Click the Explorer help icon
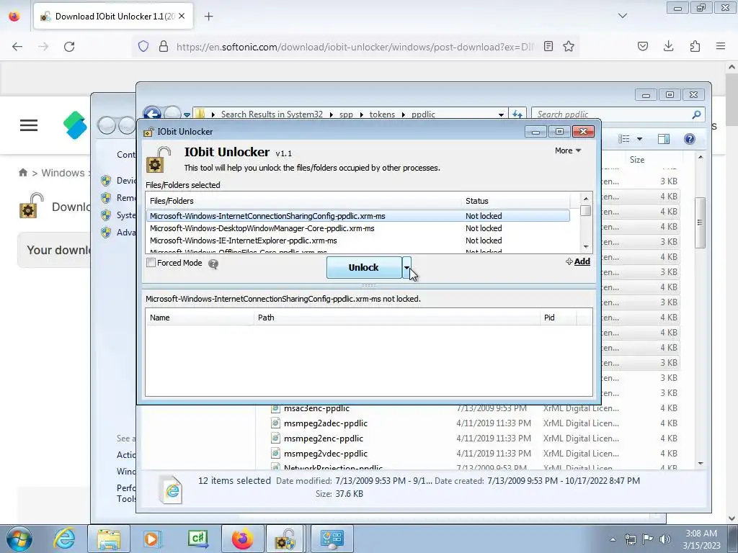Image resolution: width=738 pixels, height=553 pixels. [x=690, y=139]
